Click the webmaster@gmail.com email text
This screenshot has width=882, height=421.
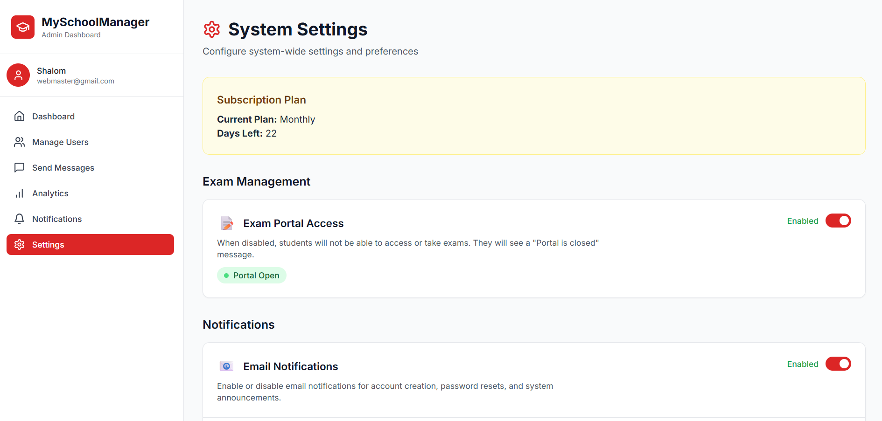pyautogui.click(x=75, y=81)
